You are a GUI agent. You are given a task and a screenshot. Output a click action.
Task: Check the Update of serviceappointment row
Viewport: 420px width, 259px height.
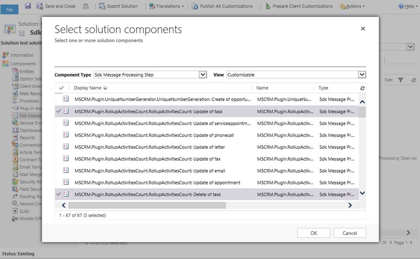(59, 123)
